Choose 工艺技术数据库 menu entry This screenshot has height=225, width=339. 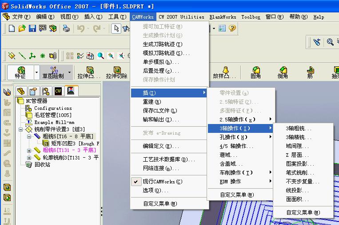click(170, 159)
